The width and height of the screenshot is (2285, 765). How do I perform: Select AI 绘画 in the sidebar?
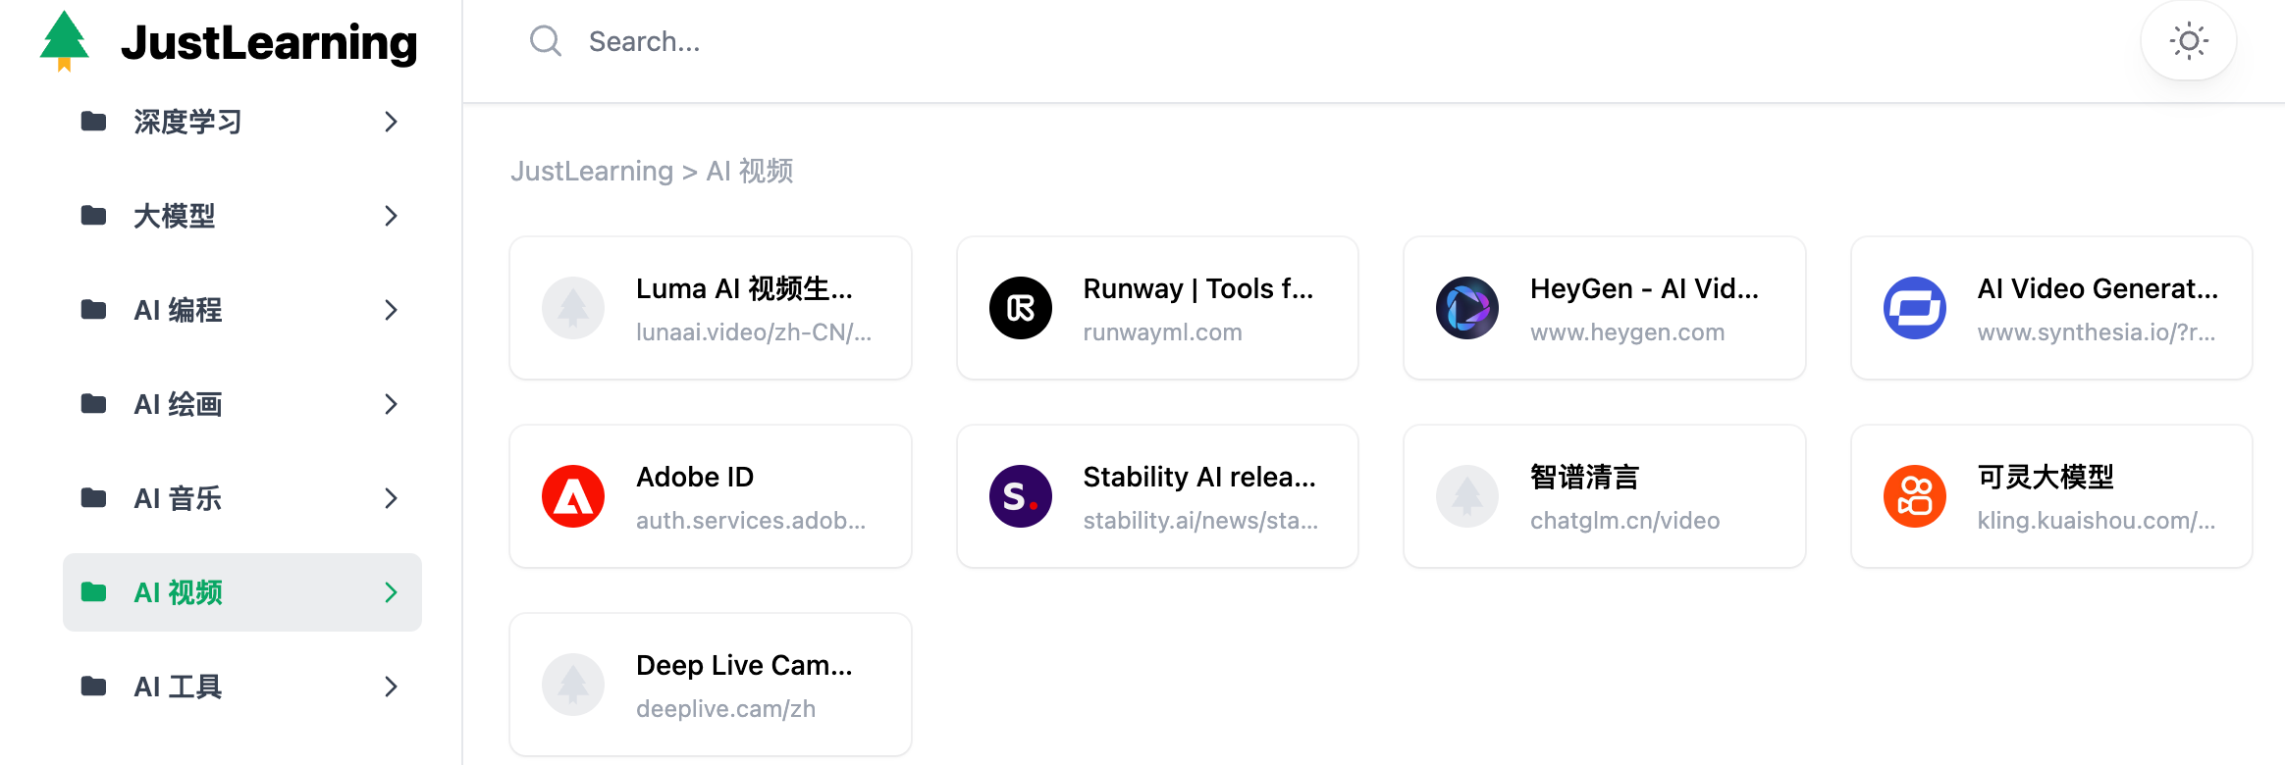pyautogui.click(x=179, y=404)
